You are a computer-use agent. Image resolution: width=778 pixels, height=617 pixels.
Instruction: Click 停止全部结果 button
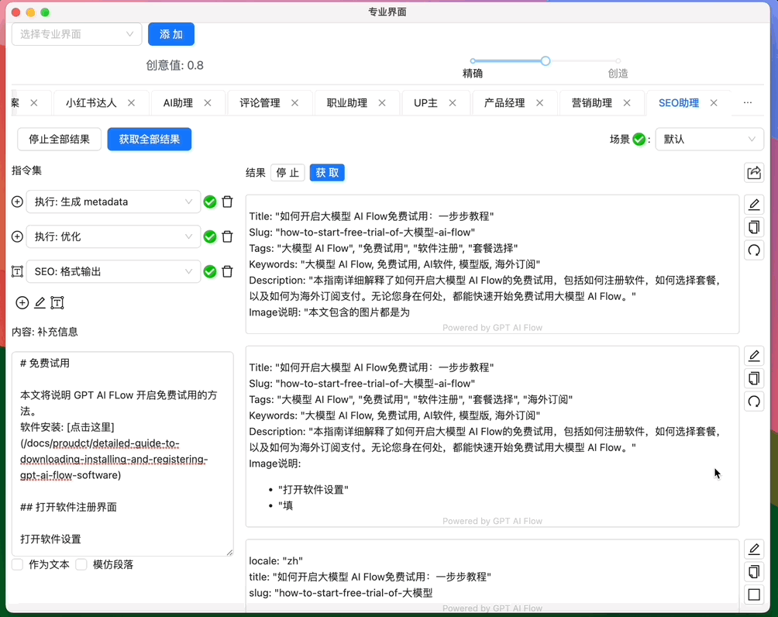[59, 140]
